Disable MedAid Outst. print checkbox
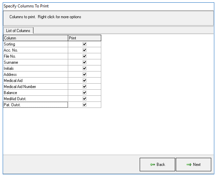Image resolution: width=218 pixels, height=176 pixels. [84, 99]
